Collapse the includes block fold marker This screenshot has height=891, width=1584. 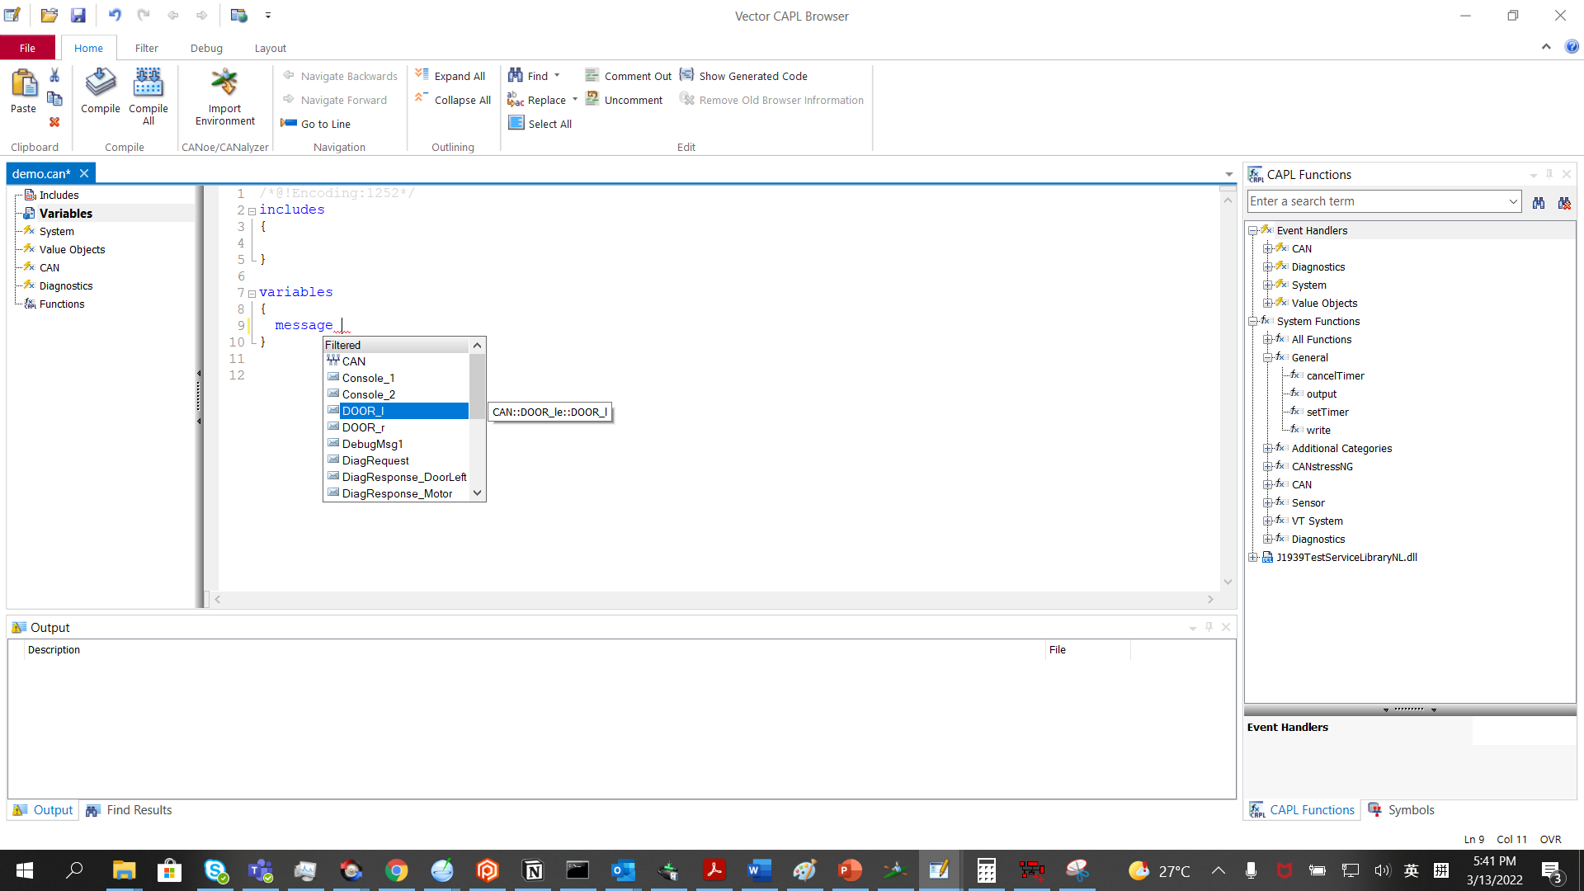252,211
